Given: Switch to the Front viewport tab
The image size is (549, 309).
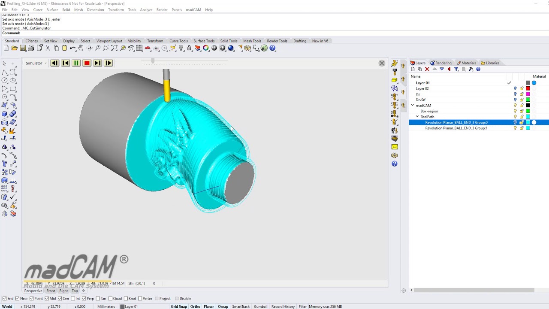Looking at the screenshot, I should (51, 291).
